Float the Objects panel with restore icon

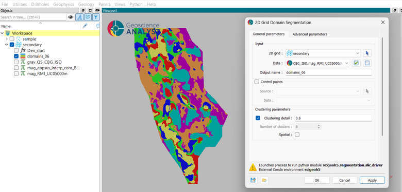(x=83, y=10)
